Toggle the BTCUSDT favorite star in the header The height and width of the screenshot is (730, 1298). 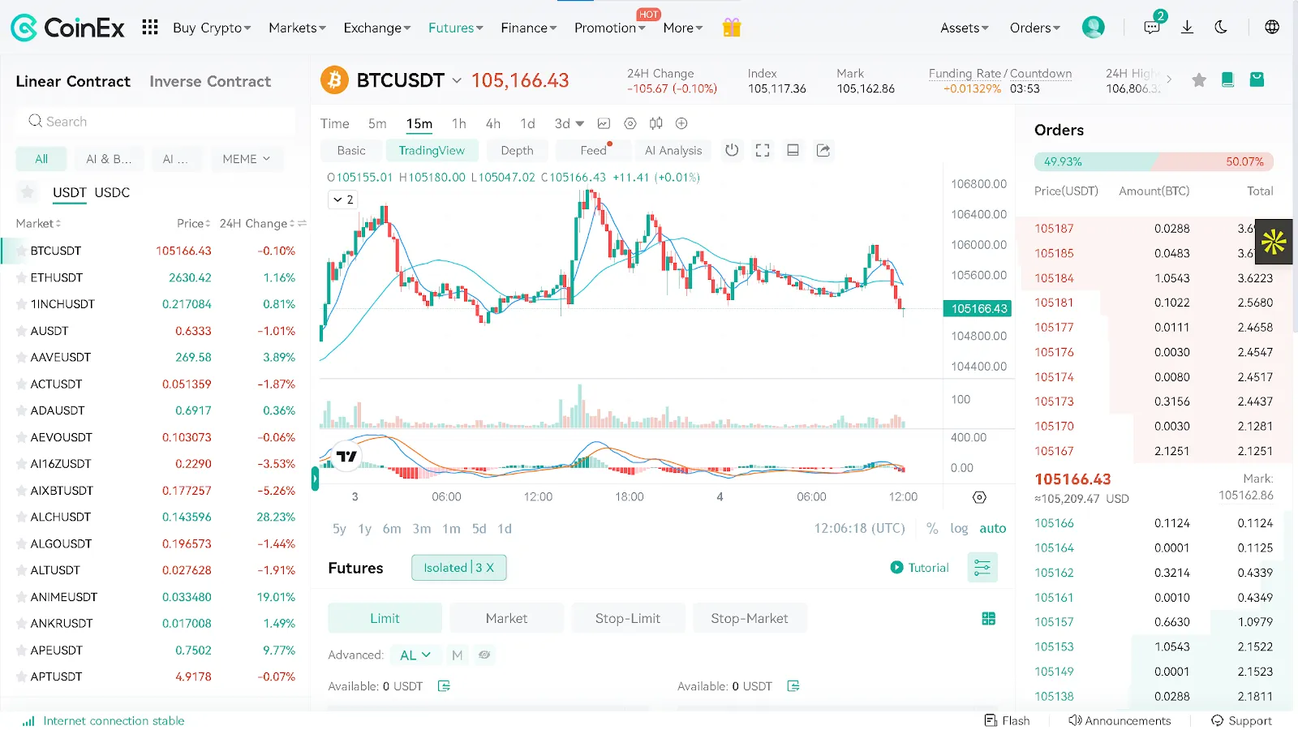pyautogui.click(x=1199, y=79)
